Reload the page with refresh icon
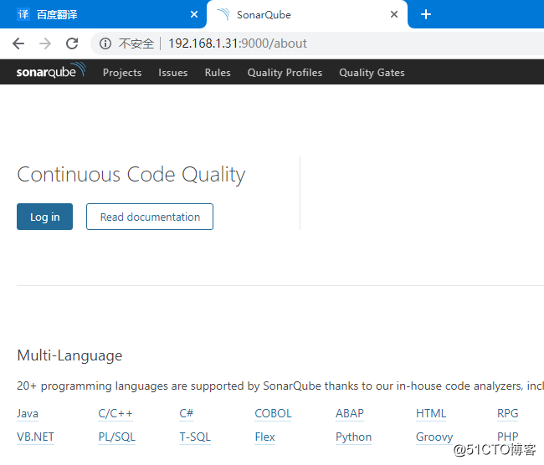The height and width of the screenshot is (465, 544). (x=72, y=43)
